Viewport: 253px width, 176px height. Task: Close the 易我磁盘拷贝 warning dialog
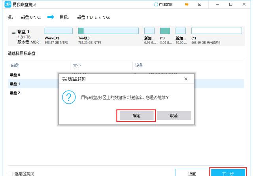(x=186, y=79)
